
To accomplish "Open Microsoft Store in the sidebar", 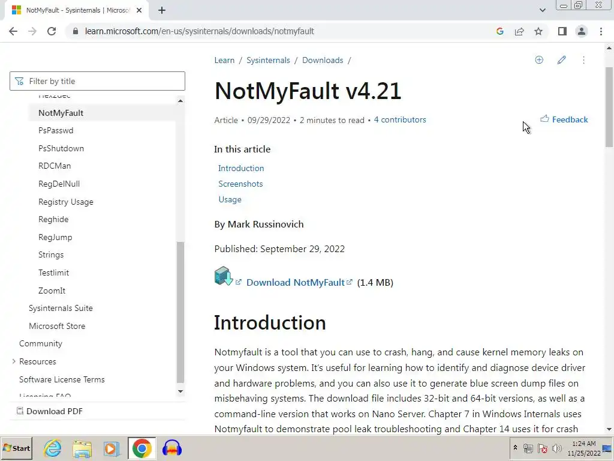I will 57,326.
